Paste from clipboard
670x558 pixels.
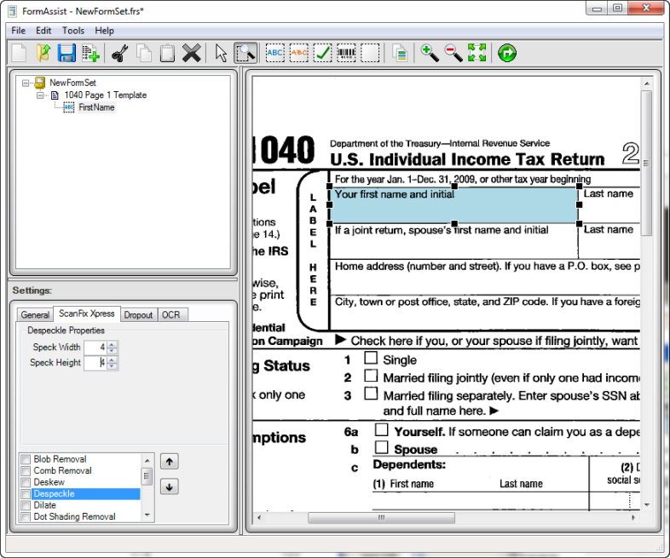click(x=167, y=54)
